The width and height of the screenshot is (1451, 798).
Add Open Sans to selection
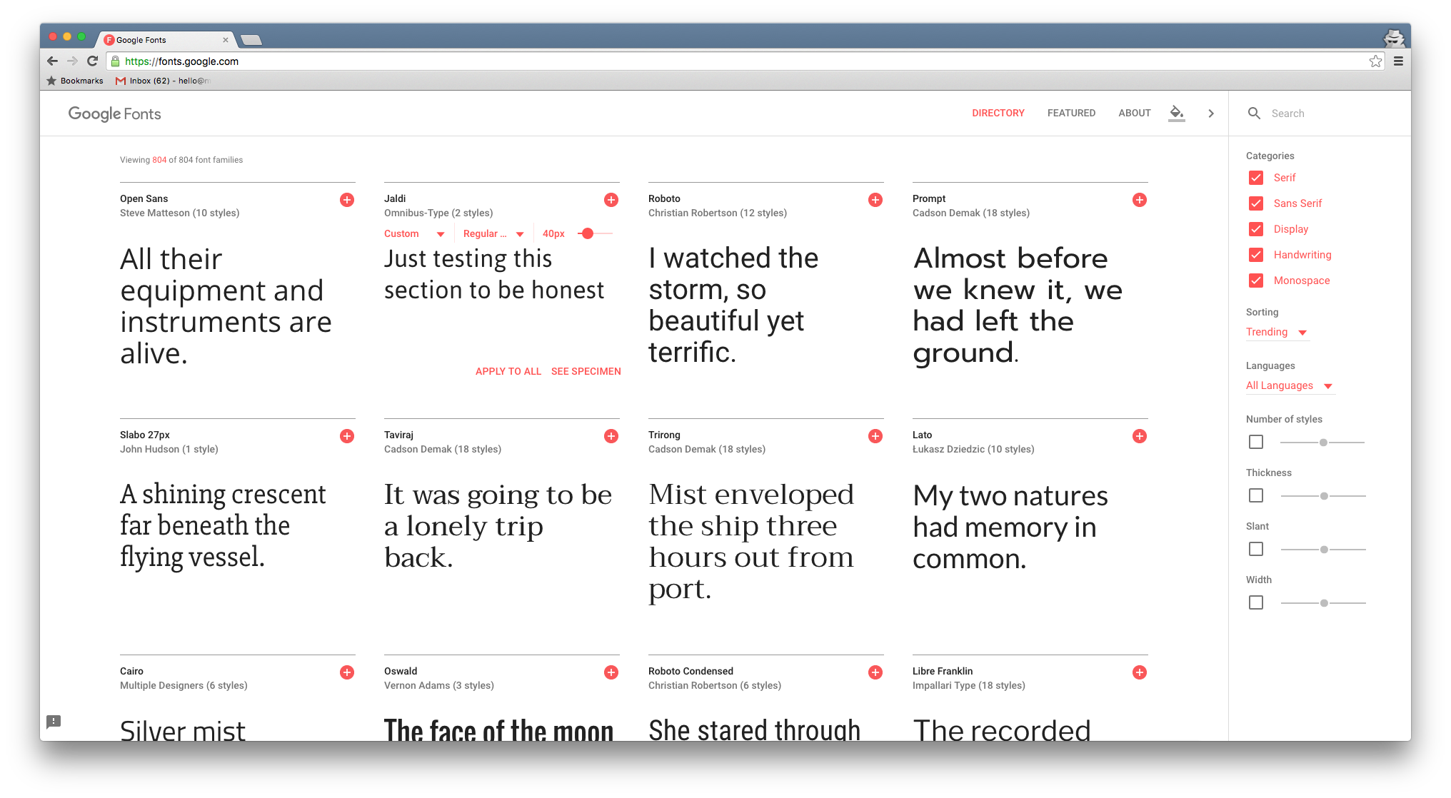(x=347, y=200)
